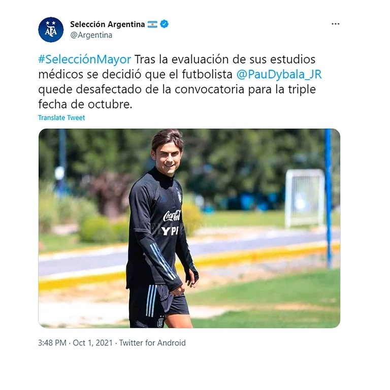Click the AFA crest on the shorts
Image resolution: width=390 pixels, height=390 pixels.
pos(161,322)
